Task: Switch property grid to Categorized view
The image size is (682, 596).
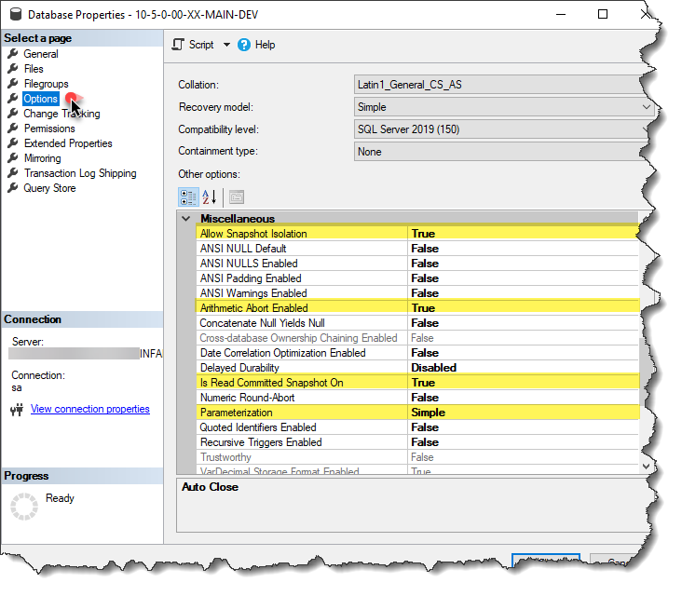Action: click(188, 197)
